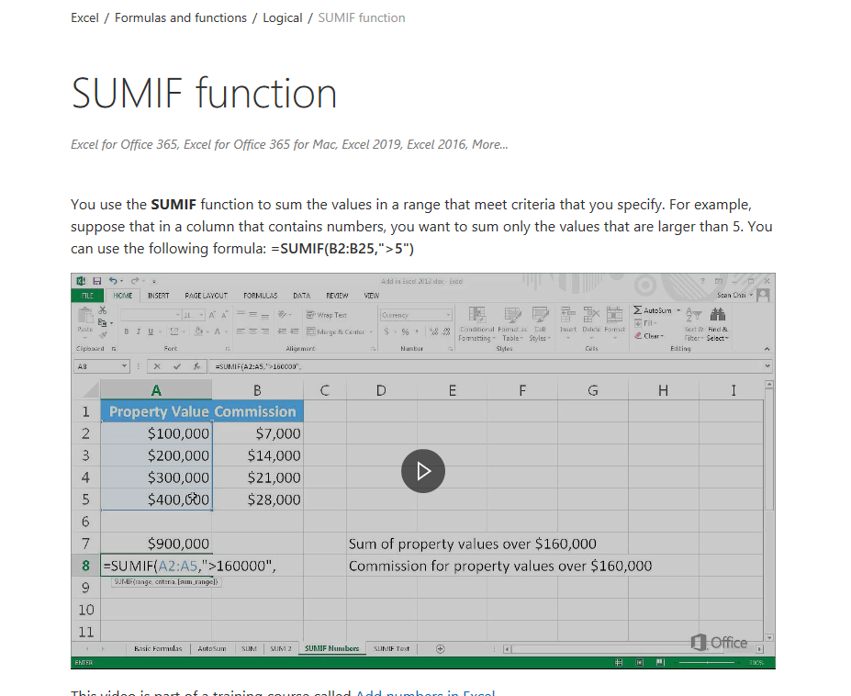The image size is (851, 696).
Task: Open the Name Box dropdown showing A8
Action: pos(124,366)
